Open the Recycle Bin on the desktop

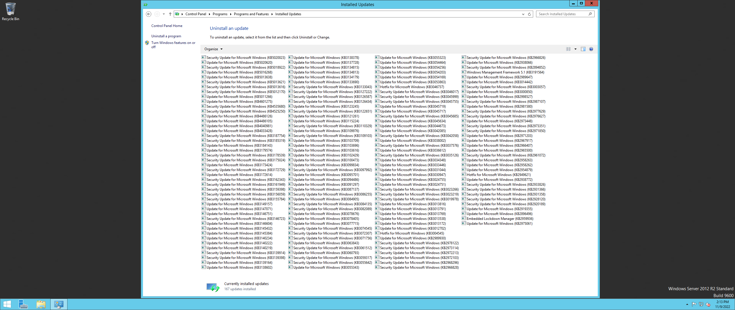click(10, 11)
